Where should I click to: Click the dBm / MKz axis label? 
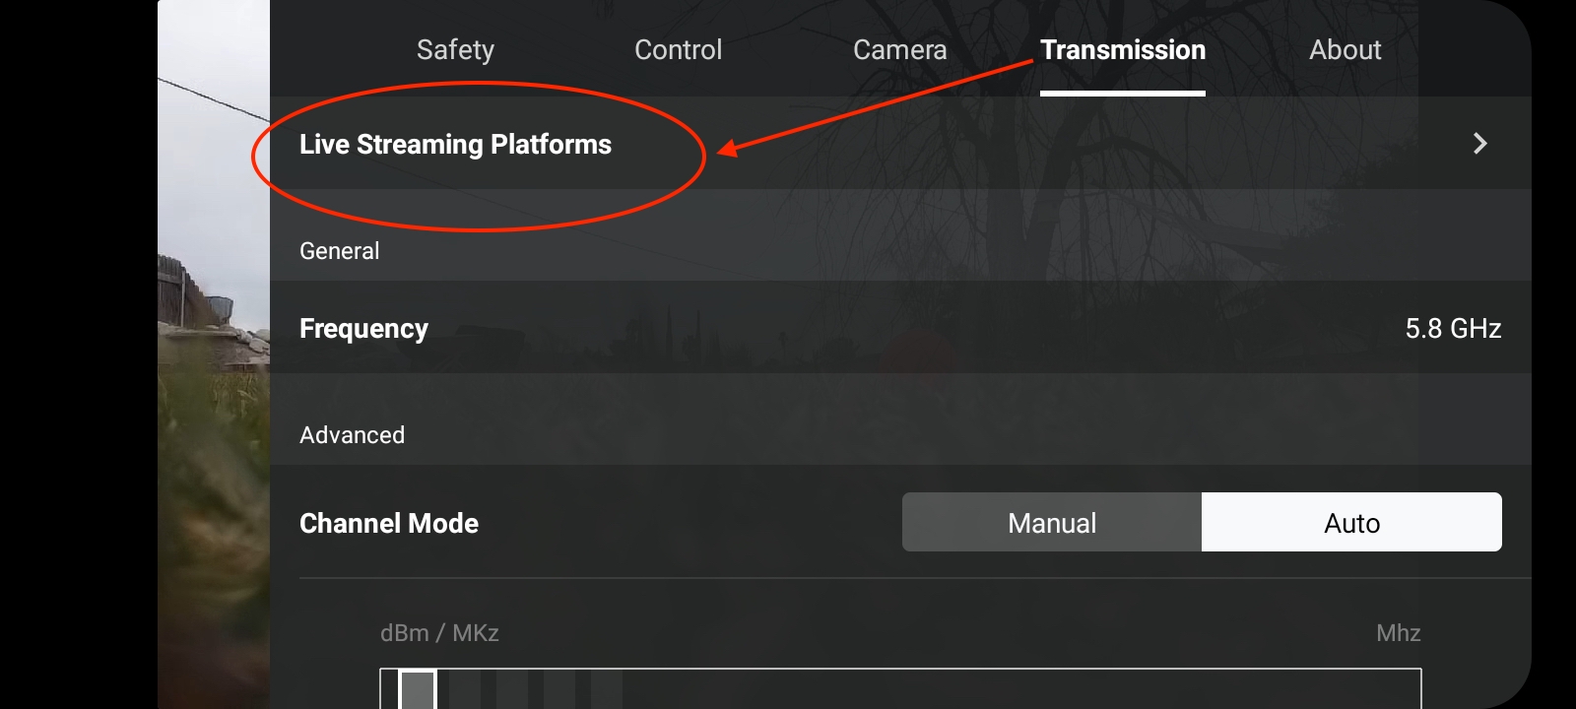pyautogui.click(x=439, y=633)
